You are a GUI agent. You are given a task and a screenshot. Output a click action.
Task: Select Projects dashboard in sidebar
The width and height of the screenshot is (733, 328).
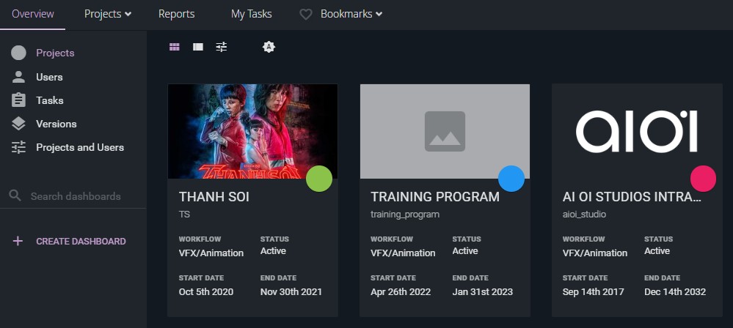point(55,53)
